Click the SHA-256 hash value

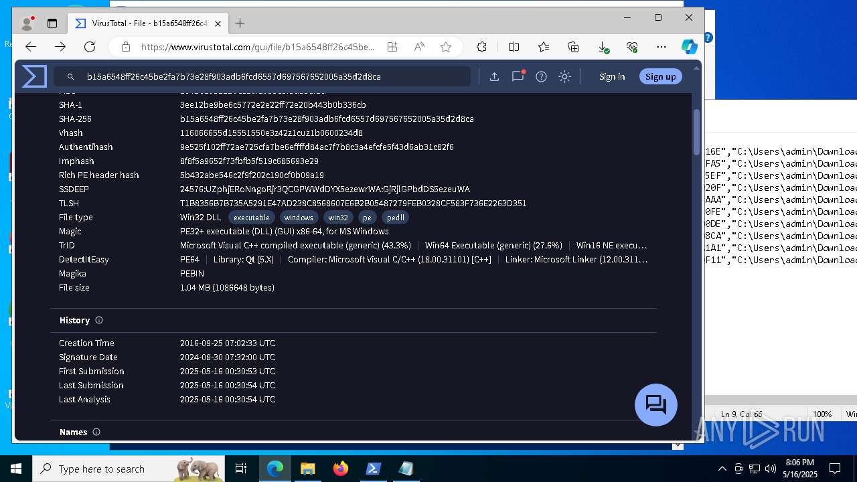click(327, 118)
